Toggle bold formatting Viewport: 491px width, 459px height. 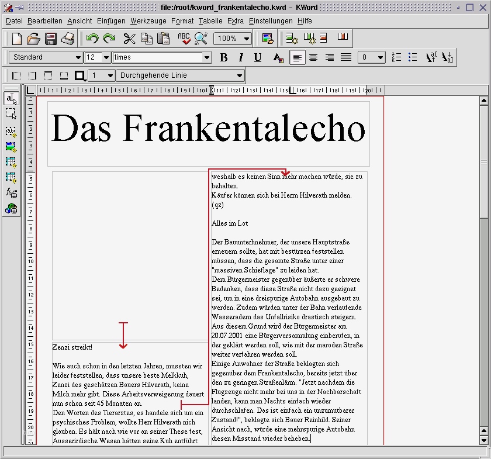click(x=223, y=57)
